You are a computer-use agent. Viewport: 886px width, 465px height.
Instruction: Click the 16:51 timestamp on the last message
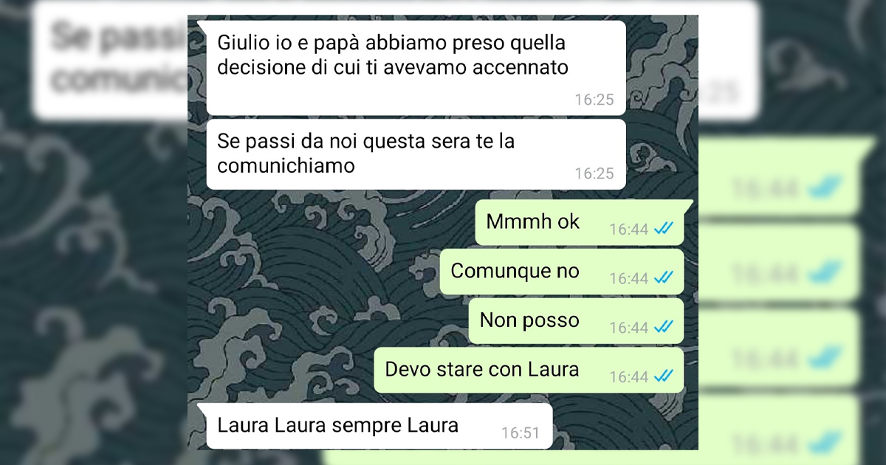[521, 433]
